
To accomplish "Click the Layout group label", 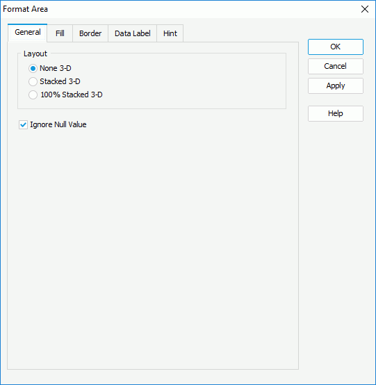I will 35,54.
